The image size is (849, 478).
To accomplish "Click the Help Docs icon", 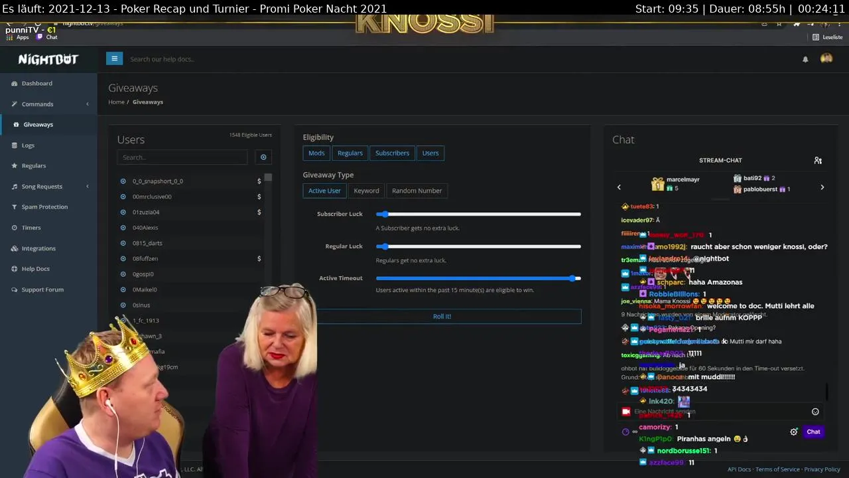I will [x=15, y=269].
